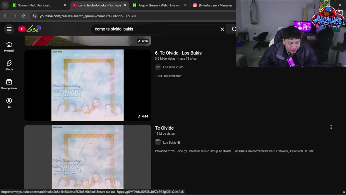
Task: Open Suscripciones in the sidebar
Action: click(x=9, y=84)
